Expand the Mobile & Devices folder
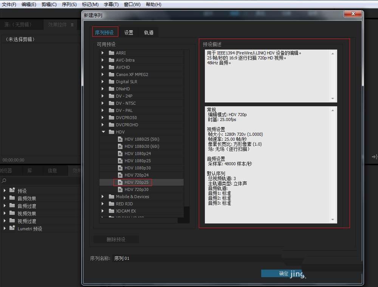 (x=103, y=196)
